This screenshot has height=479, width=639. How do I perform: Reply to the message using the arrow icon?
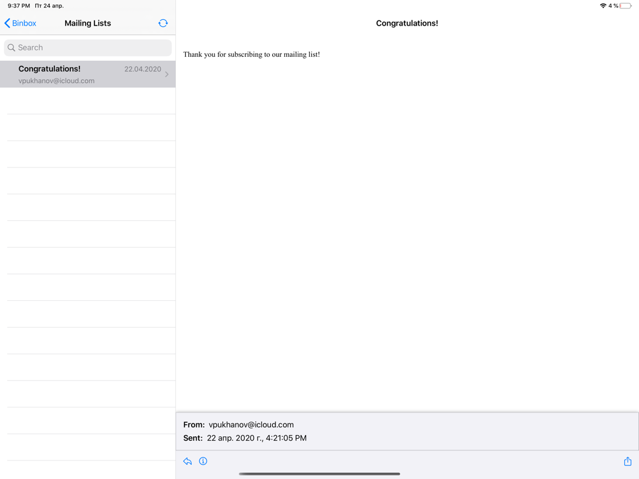coord(187,461)
